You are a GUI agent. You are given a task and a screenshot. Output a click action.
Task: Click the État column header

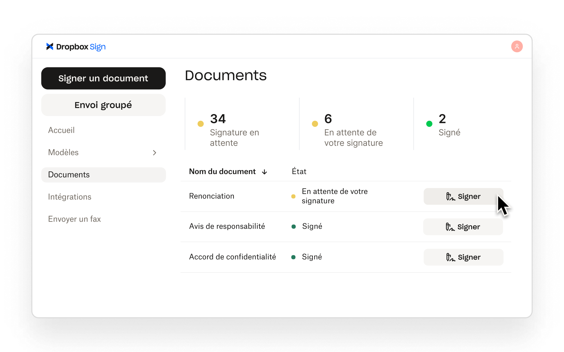point(299,171)
